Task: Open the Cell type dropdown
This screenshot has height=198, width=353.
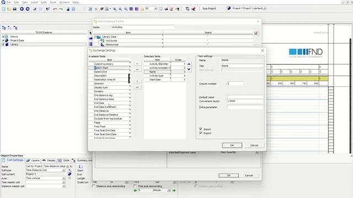Action: pos(64,170)
